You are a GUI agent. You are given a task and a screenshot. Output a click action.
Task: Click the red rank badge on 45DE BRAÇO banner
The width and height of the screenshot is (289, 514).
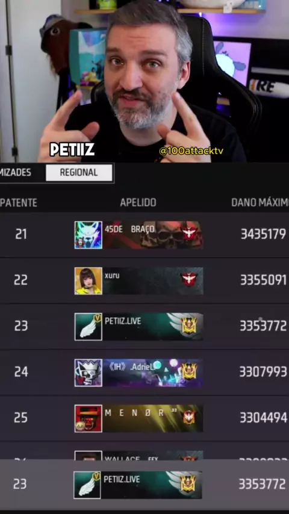[189, 234]
